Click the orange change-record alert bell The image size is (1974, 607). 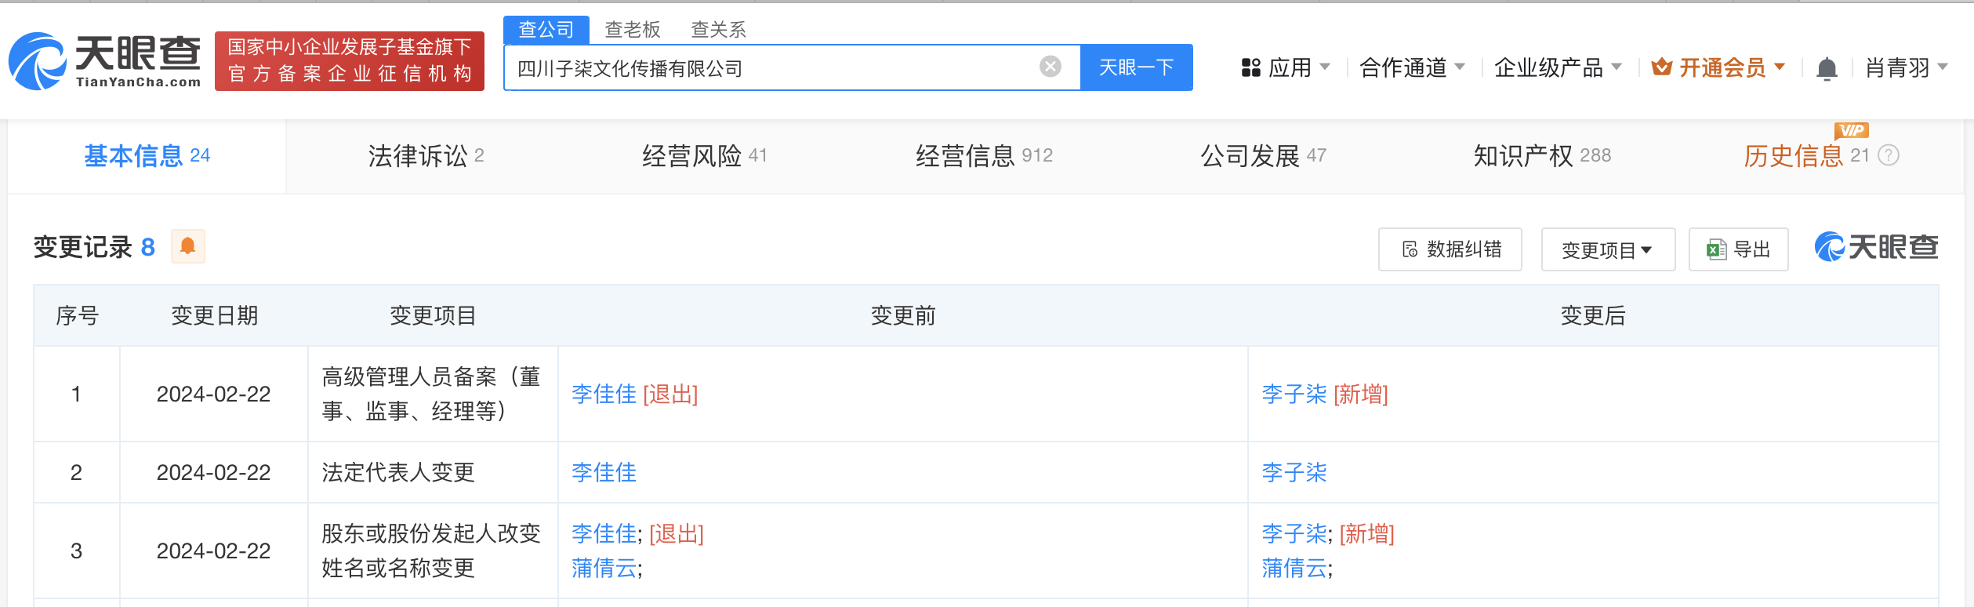188,246
